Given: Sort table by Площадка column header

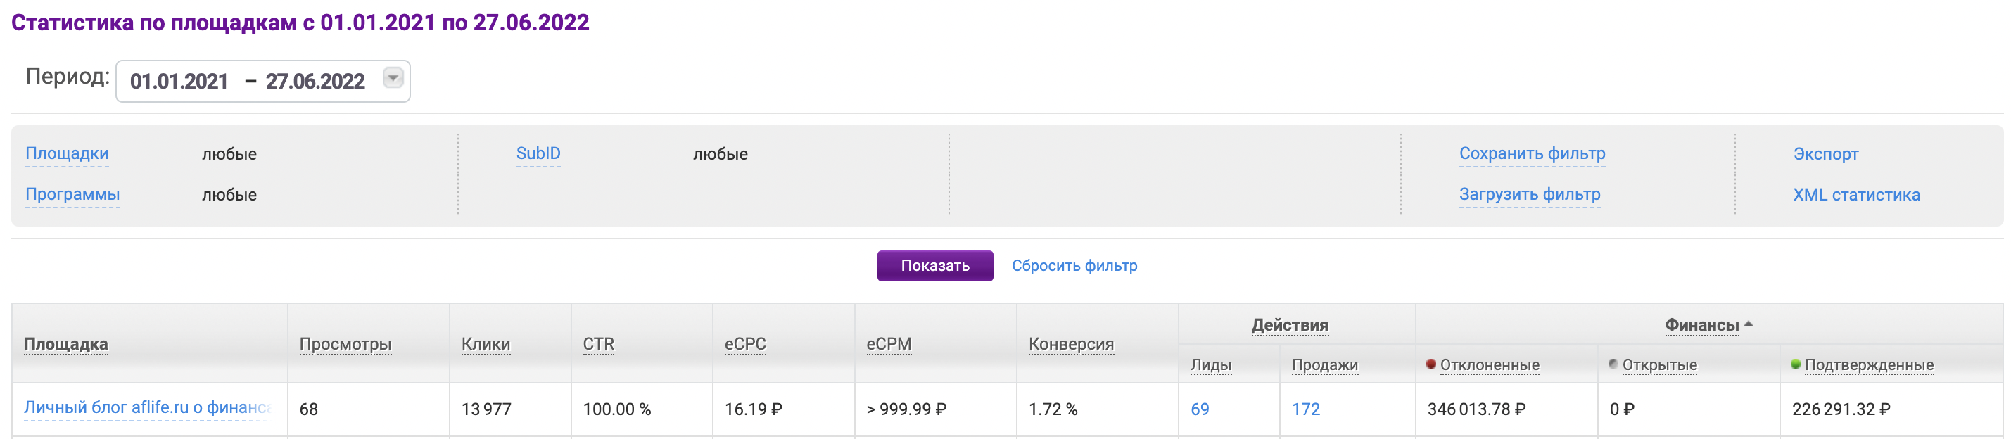Looking at the screenshot, I should (x=65, y=344).
